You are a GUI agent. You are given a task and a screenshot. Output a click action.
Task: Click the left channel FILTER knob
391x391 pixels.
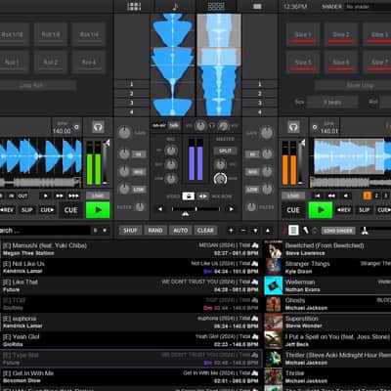click(x=140, y=206)
